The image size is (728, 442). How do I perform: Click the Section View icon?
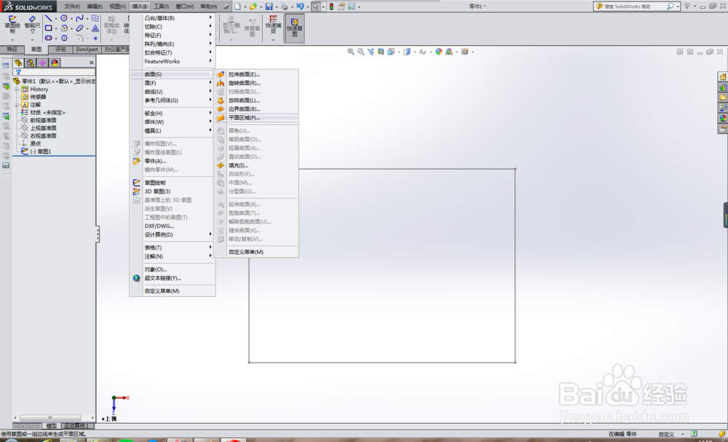coord(381,52)
